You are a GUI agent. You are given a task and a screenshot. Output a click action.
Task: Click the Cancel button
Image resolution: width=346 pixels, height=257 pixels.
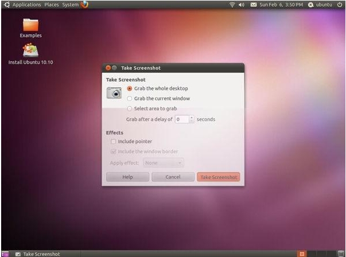click(x=173, y=177)
